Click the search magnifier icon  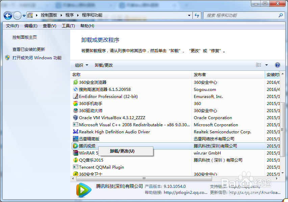coord(281,15)
